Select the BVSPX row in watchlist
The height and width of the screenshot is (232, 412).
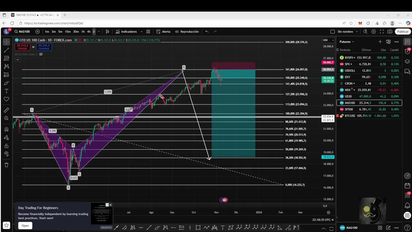point(369,58)
